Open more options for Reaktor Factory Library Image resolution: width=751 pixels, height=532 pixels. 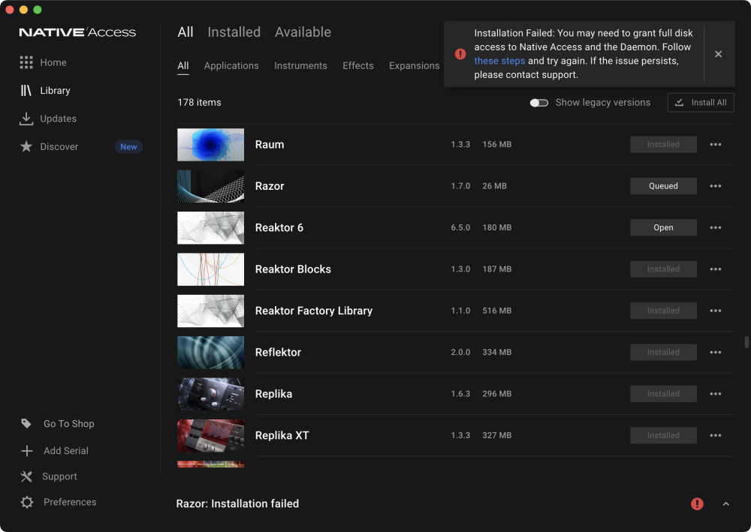click(716, 311)
